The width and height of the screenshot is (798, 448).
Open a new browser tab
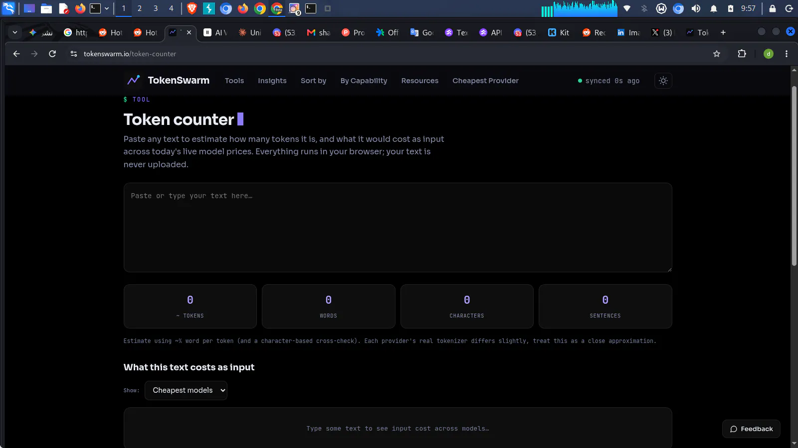coord(723,32)
